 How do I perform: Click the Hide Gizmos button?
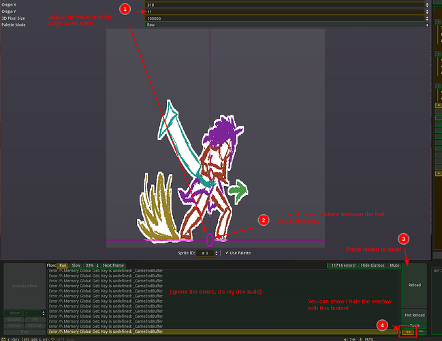(x=373, y=265)
